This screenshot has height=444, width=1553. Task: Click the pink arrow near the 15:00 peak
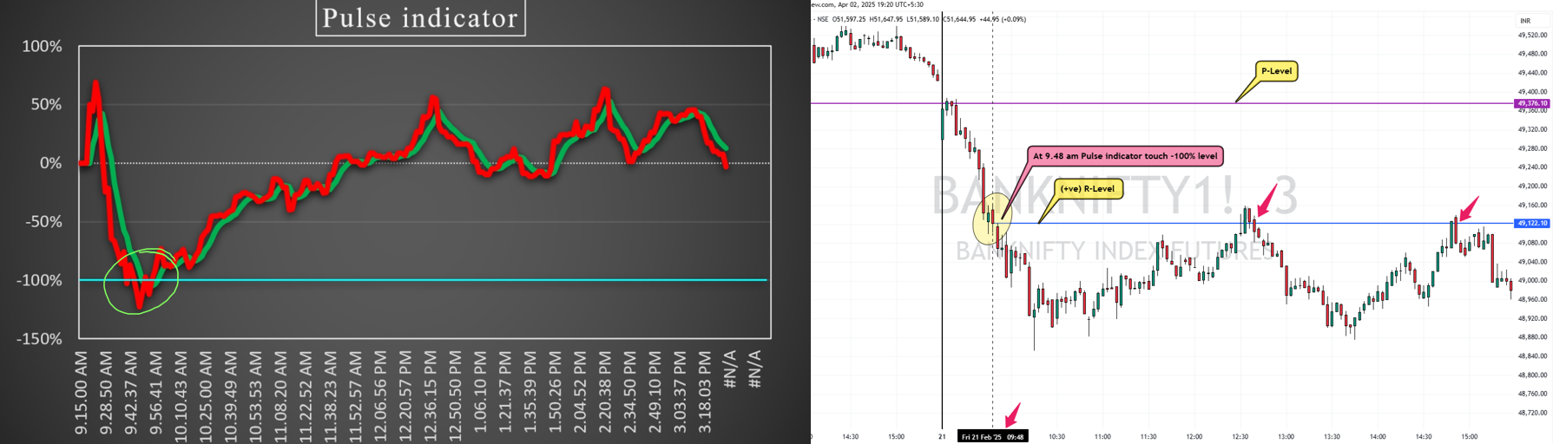pyautogui.click(x=1468, y=209)
